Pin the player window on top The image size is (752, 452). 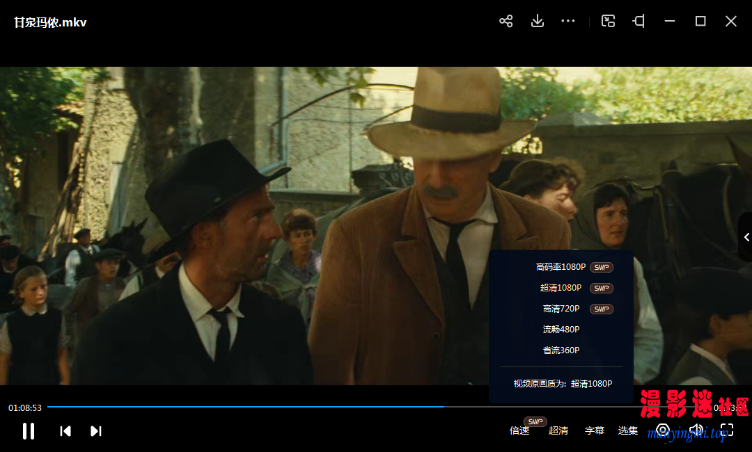pos(639,21)
